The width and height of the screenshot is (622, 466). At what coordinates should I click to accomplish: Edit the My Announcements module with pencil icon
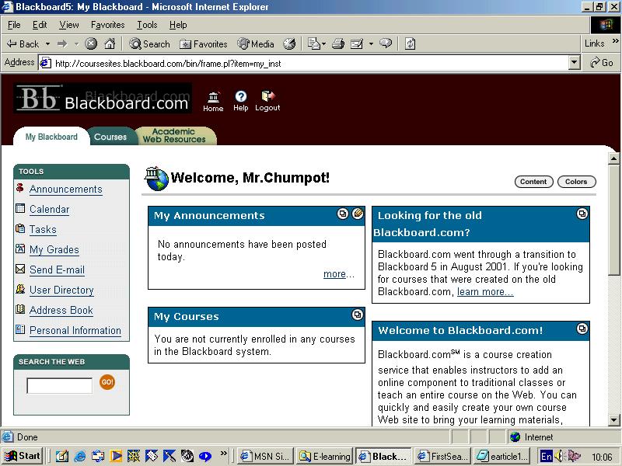358,214
